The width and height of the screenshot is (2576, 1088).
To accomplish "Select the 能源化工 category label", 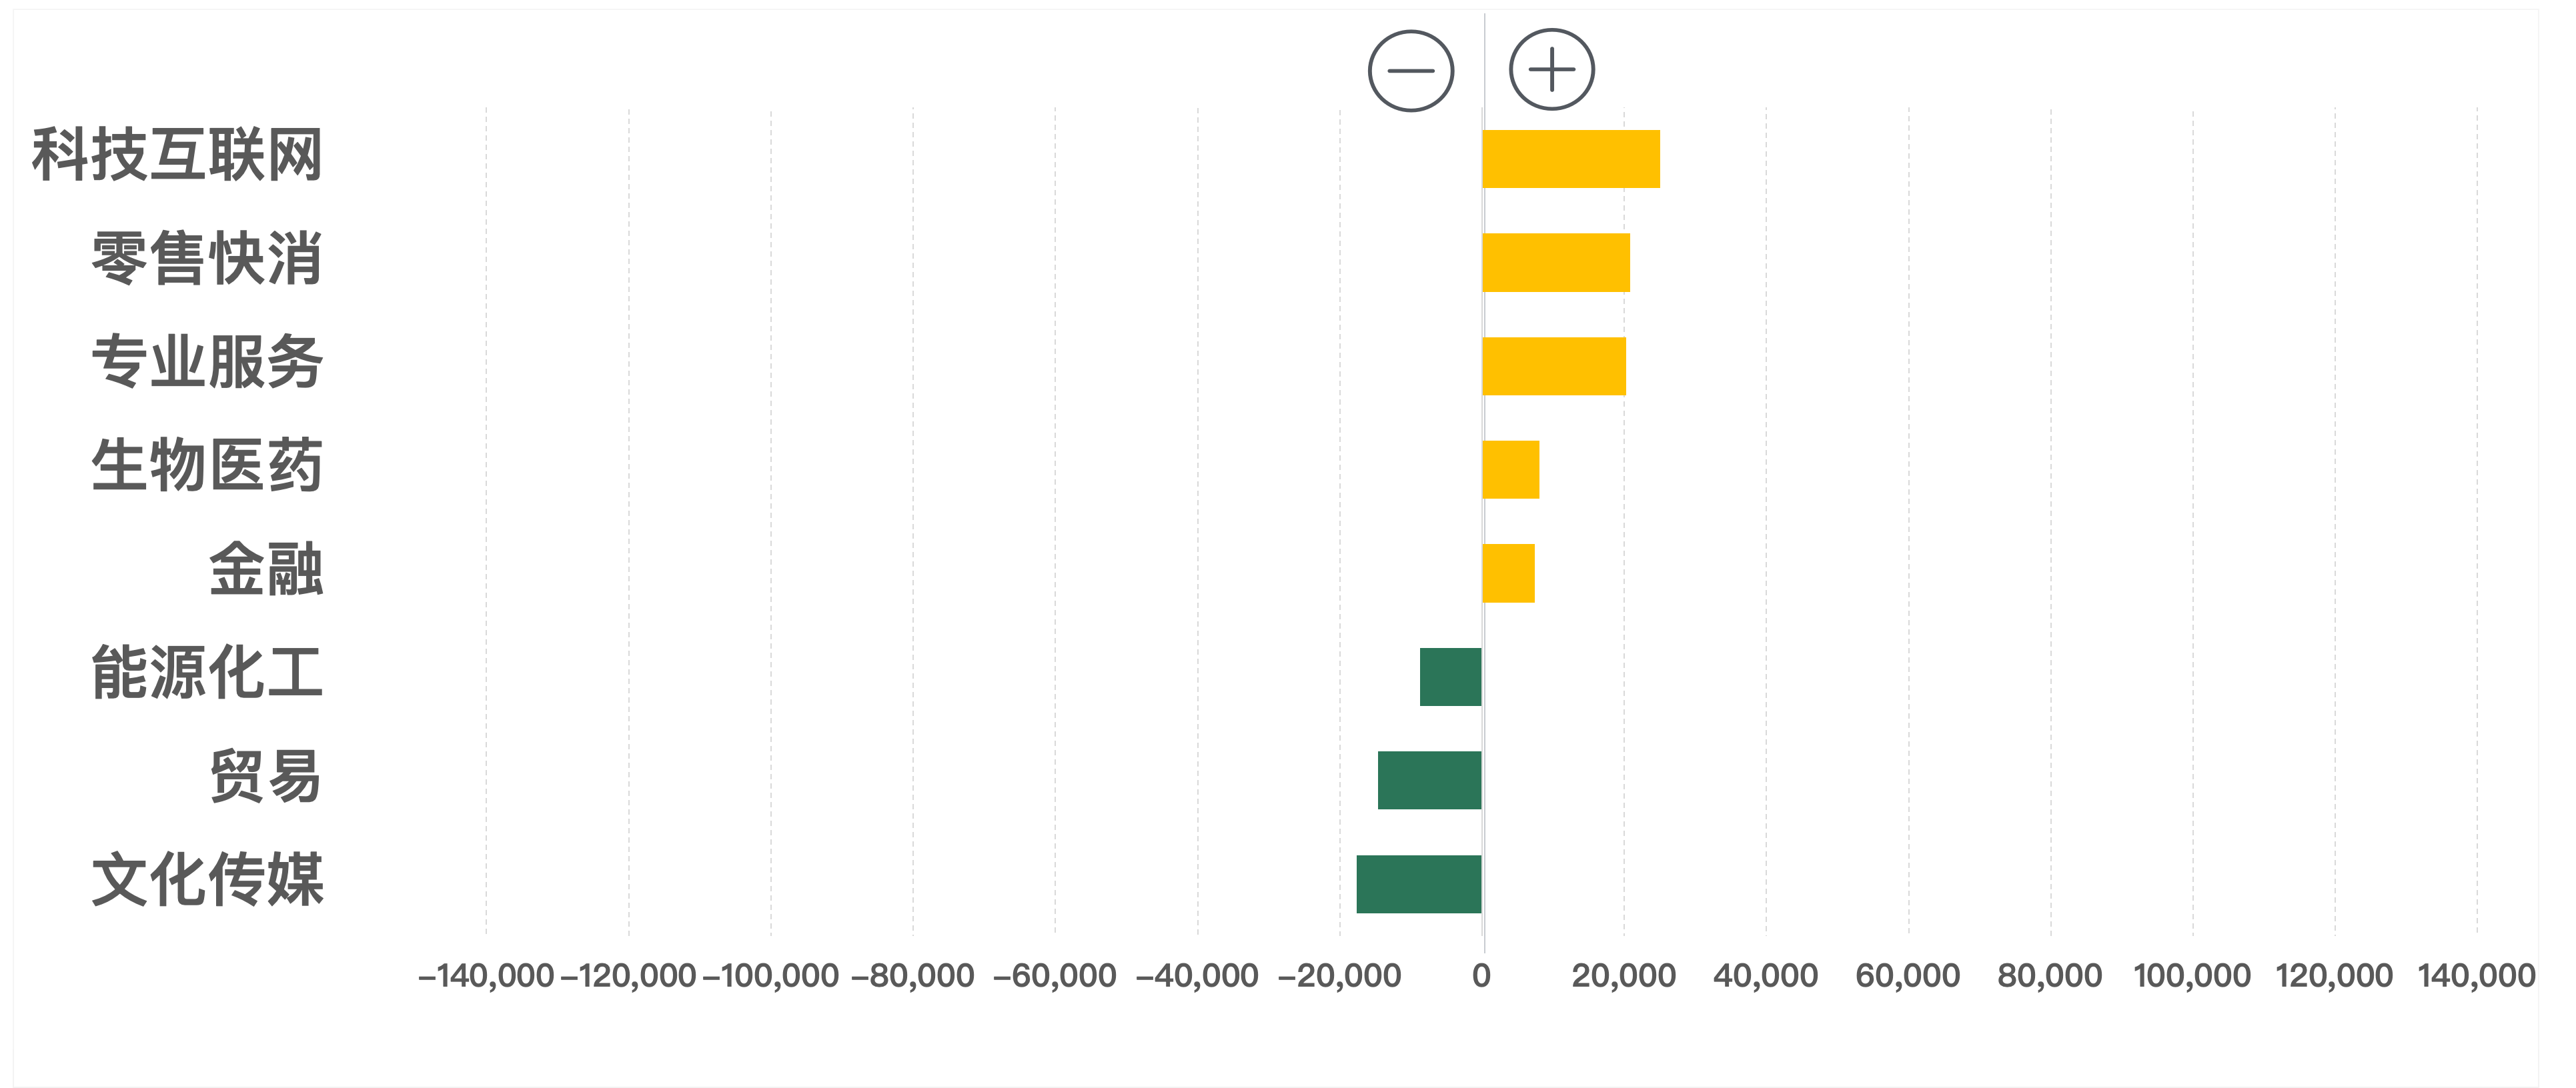I will 207,673.
